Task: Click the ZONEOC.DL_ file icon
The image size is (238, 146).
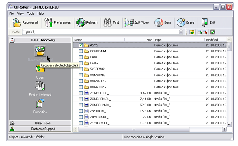Action: pos(86,93)
